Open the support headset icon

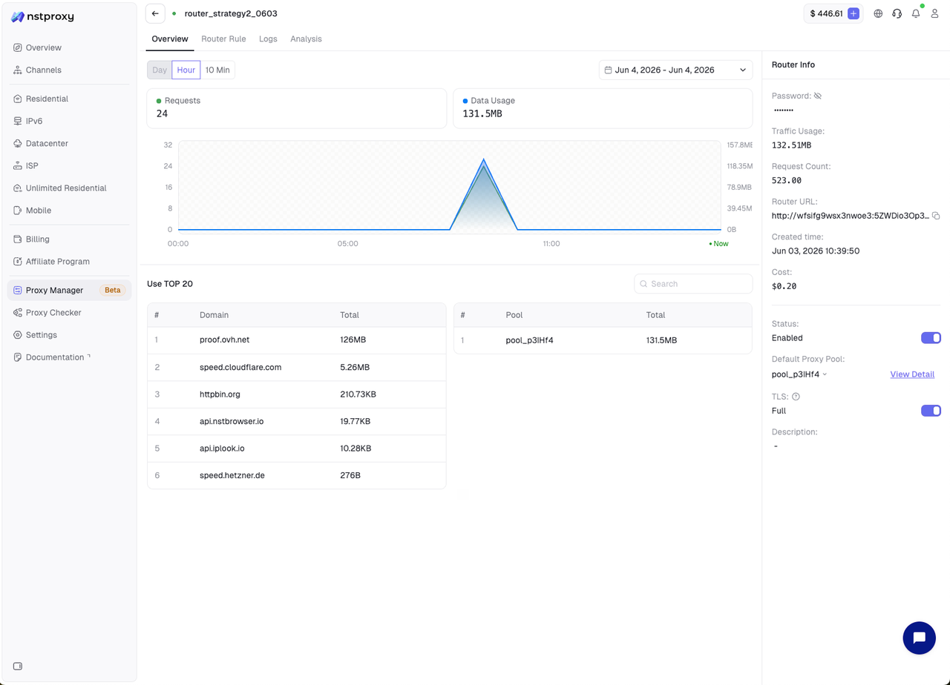(x=897, y=13)
